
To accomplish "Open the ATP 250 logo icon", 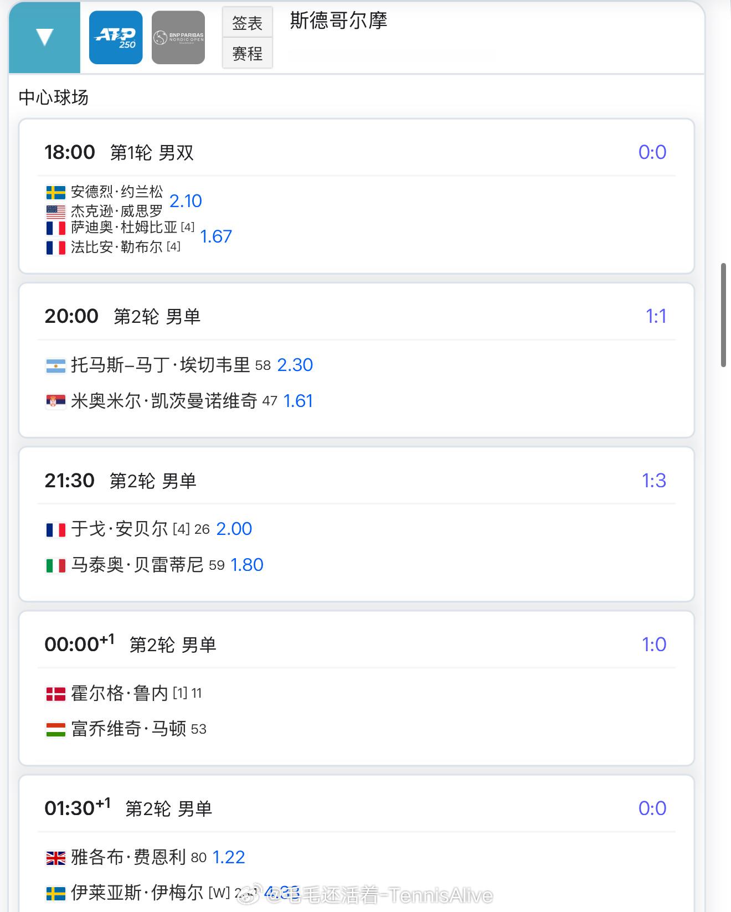I will 116,38.
